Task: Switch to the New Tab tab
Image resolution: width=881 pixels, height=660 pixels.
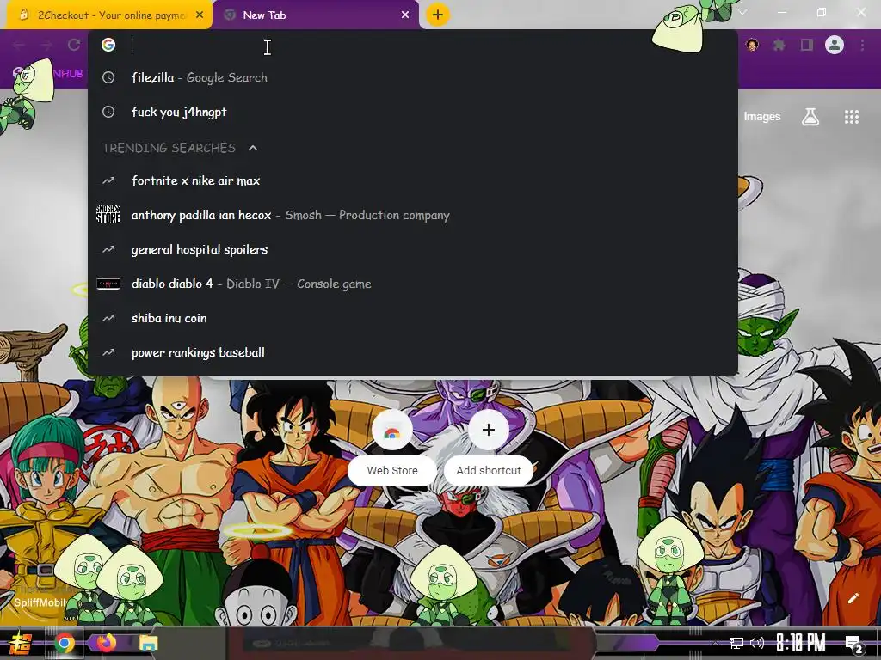Action: tap(315, 15)
